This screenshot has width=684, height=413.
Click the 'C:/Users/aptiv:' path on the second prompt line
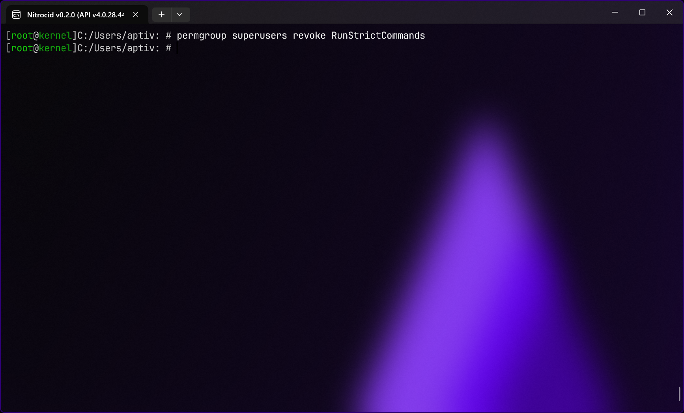pos(119,48)
